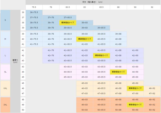Click the 標準規格サイズ cell in row 49
Image resolution: width=161 pixels, height=113 pixels.
[135, 105]
